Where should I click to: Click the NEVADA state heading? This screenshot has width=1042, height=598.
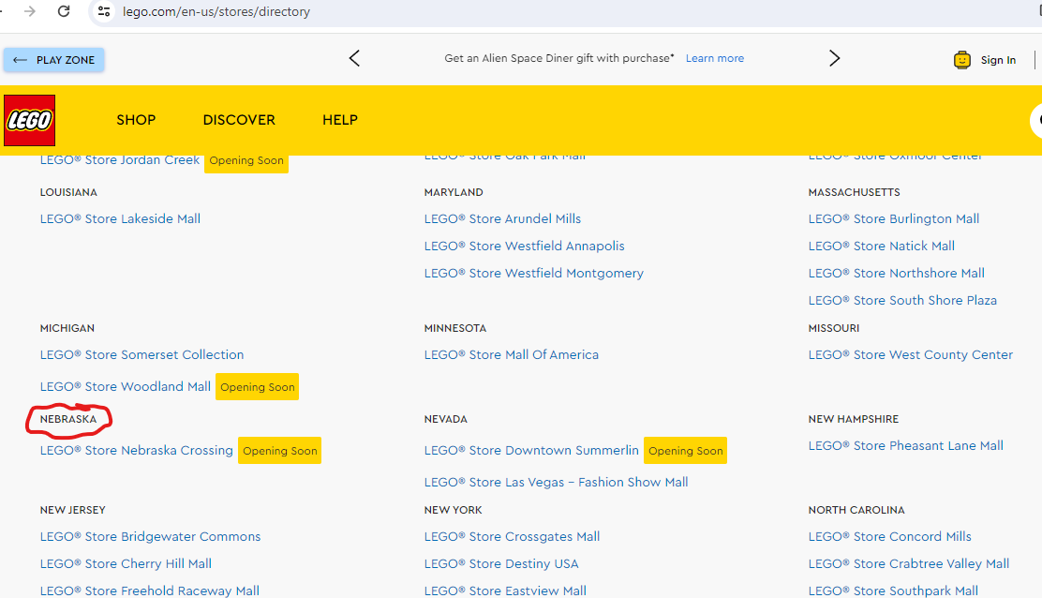coord(445,419)
